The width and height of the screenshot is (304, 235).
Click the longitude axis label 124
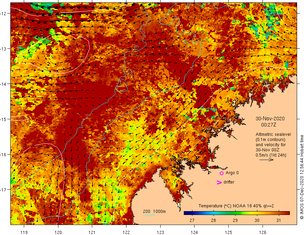tap(194, 232)
